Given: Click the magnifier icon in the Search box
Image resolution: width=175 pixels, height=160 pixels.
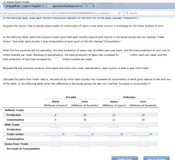Looking at the screenshot, I should 127,13.
